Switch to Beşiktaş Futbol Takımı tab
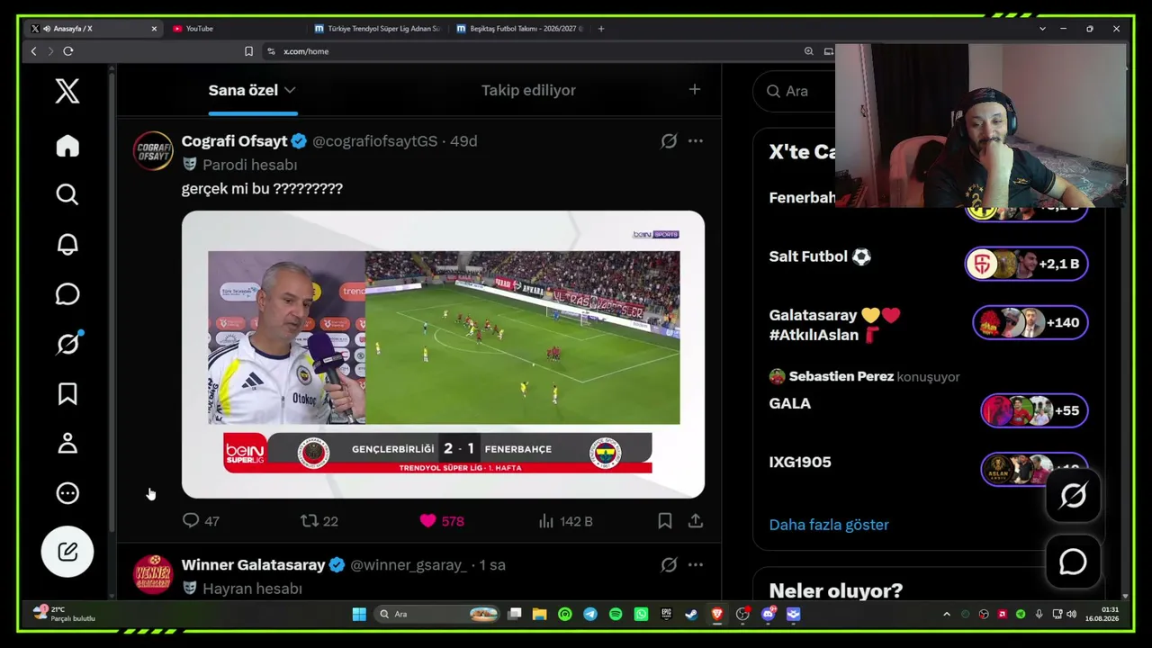This screenshot has height=648, width=1152. 520,29
